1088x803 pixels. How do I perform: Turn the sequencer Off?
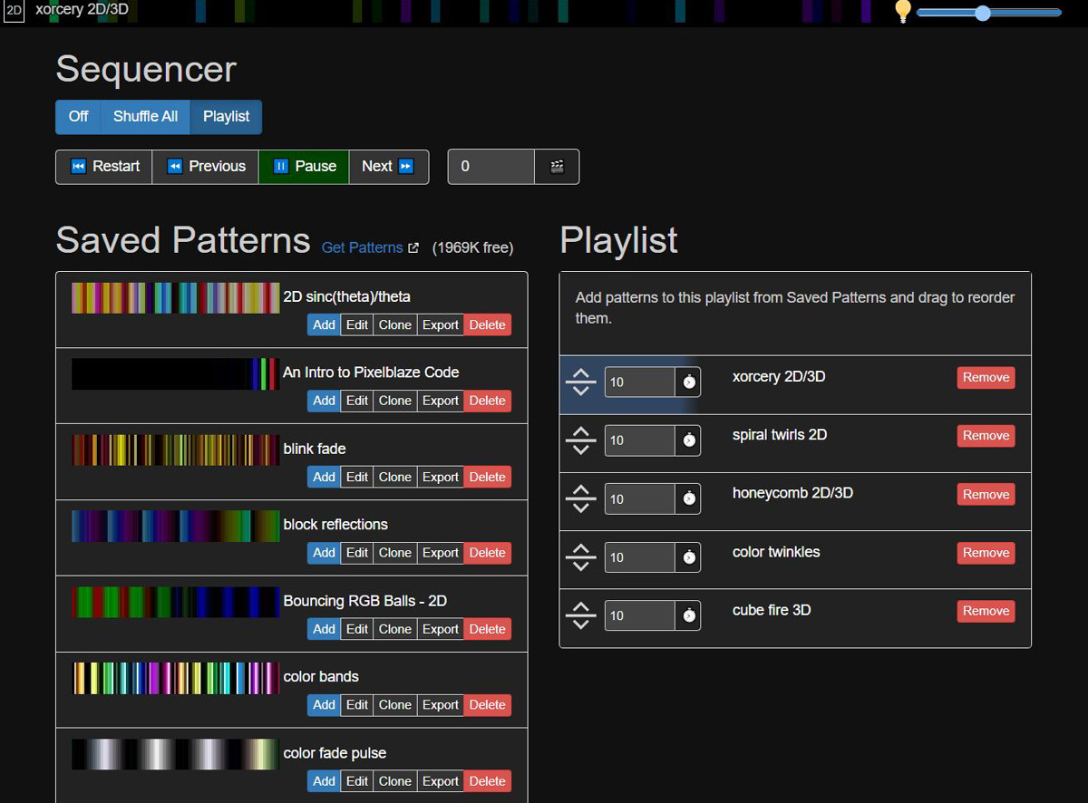click(x=79, y=117)
